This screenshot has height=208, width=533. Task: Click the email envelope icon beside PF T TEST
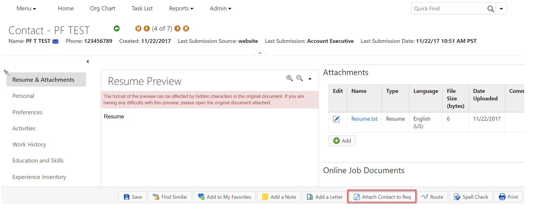[x=56, y=41]
